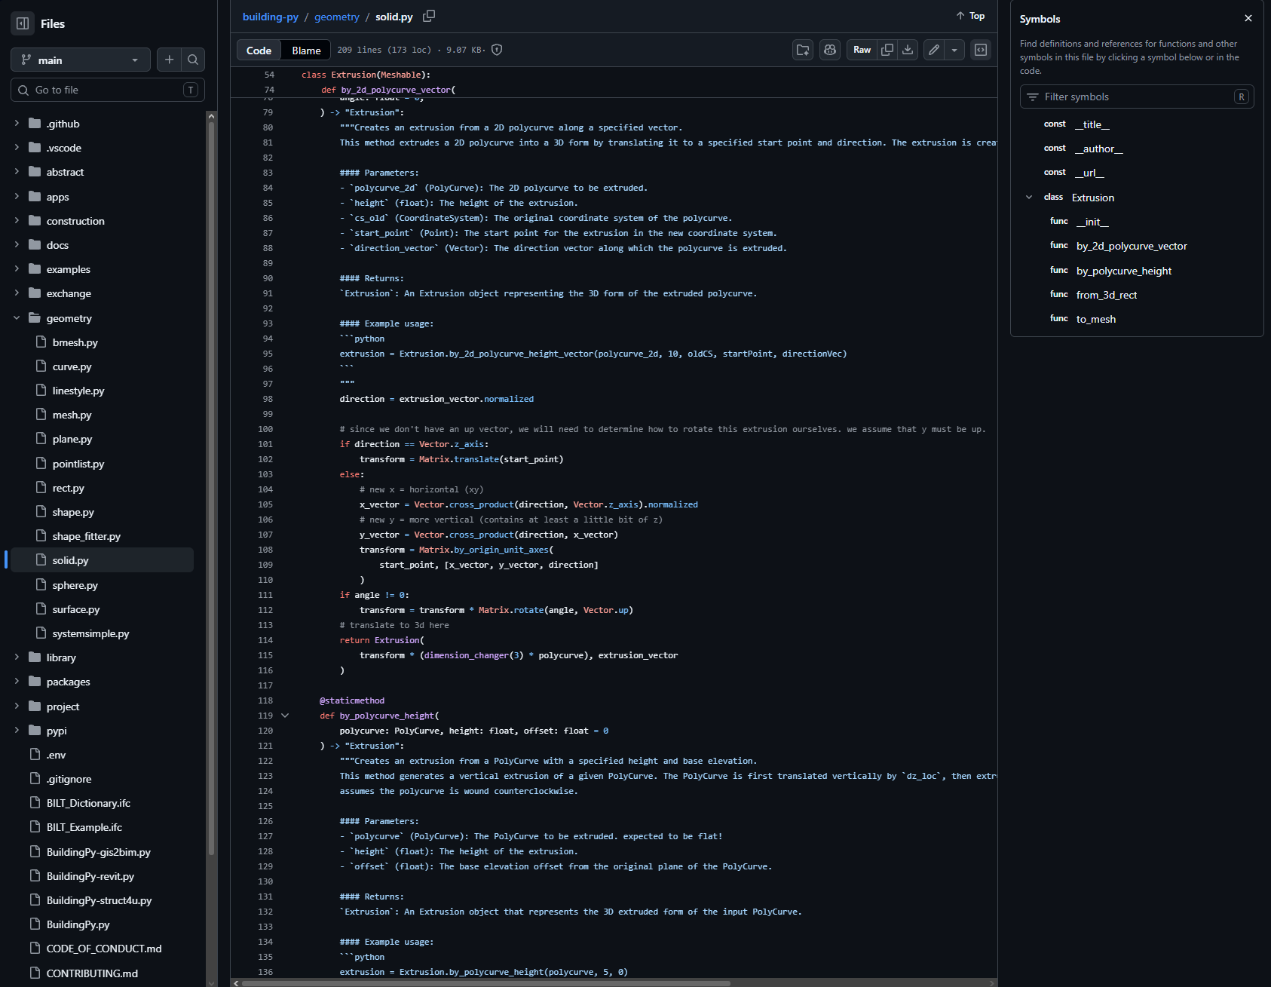Image resolution: width=1271 pixels, height=987 pixels.
Task: Download raw file icon
Action: (908, 50)
